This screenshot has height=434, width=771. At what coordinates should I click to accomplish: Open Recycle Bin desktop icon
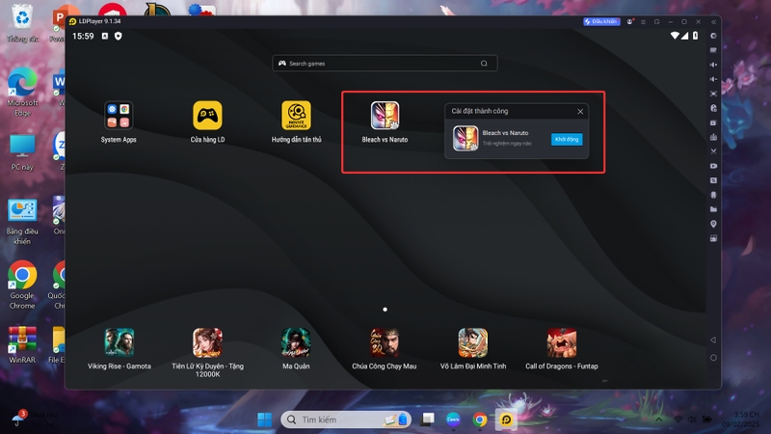pos(22,23)
